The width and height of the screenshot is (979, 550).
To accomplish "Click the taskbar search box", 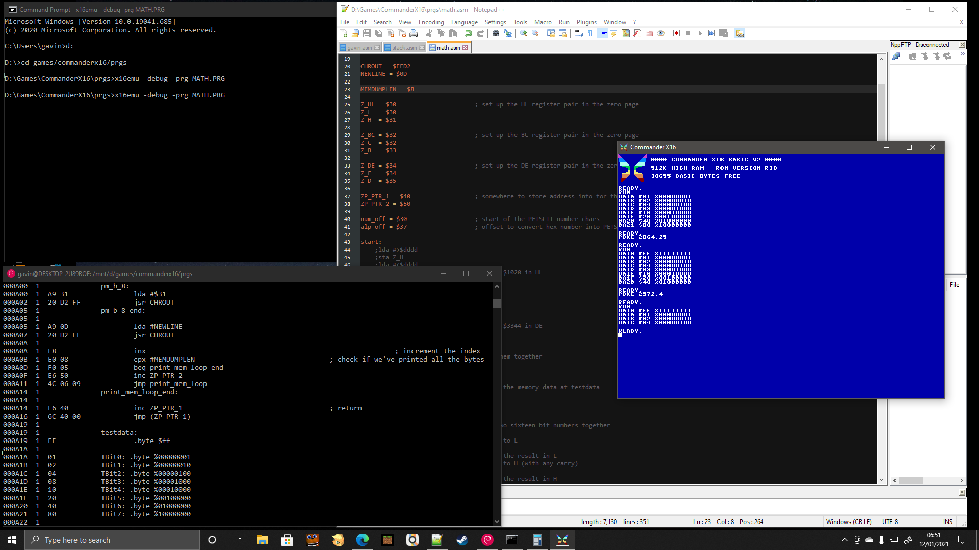I will (x=112, y=540).
